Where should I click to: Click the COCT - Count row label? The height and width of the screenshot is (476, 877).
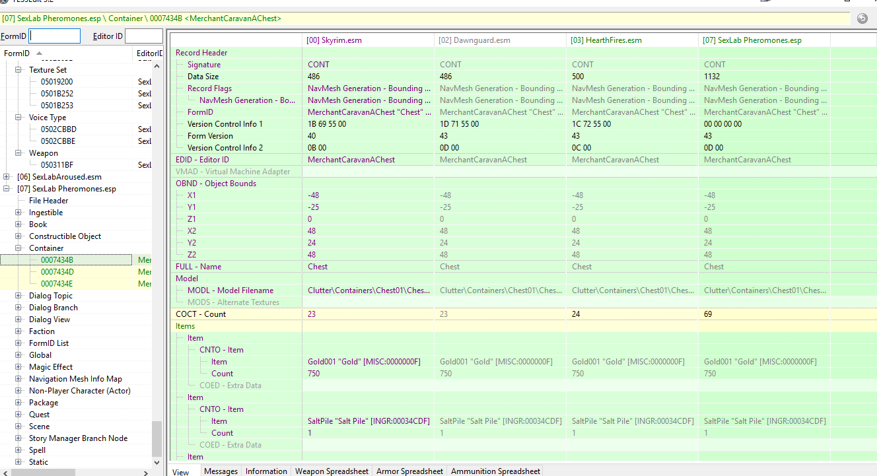pos(201,314)
